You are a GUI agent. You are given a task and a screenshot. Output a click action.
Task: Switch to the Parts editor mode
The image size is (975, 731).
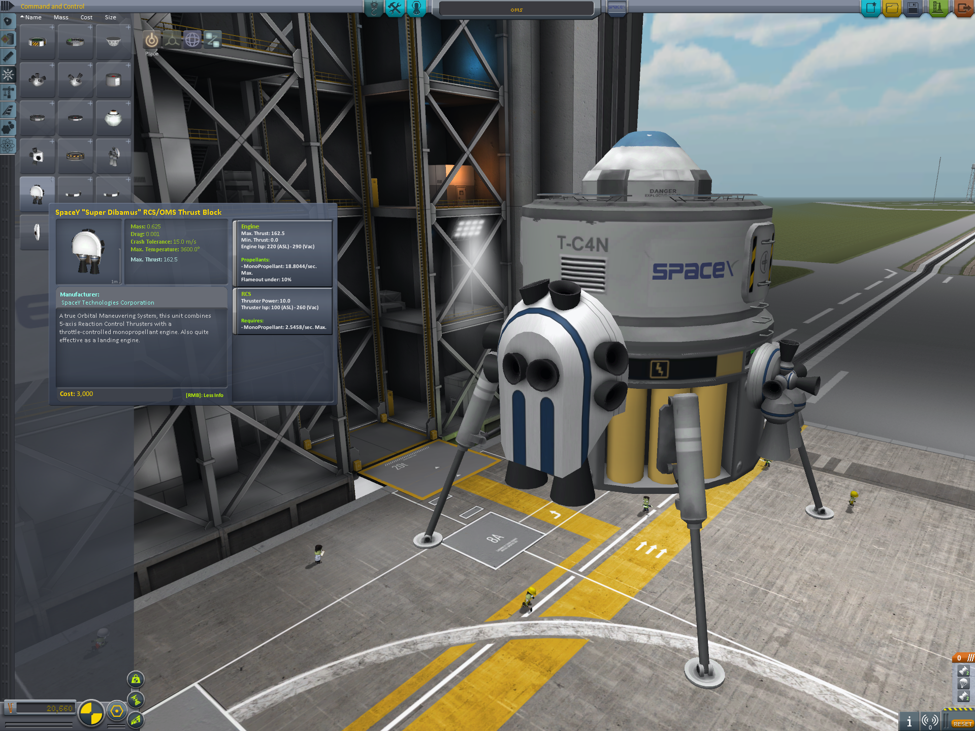pos(374,8)
